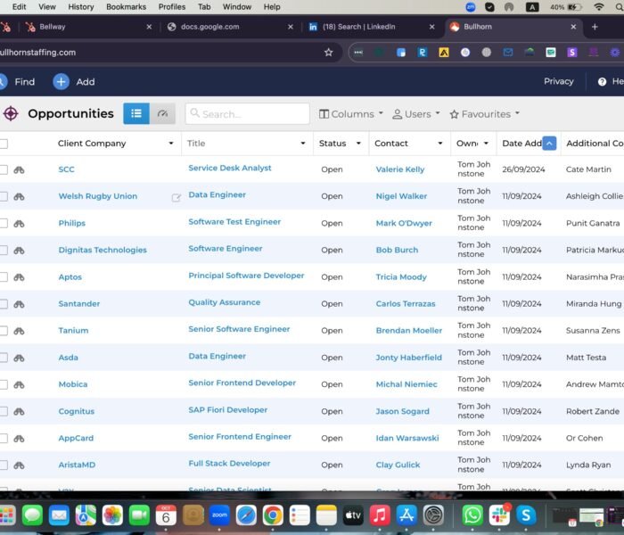
Task: Tick the select-all checkbox in the table header
Action: [x=4, y=144]
